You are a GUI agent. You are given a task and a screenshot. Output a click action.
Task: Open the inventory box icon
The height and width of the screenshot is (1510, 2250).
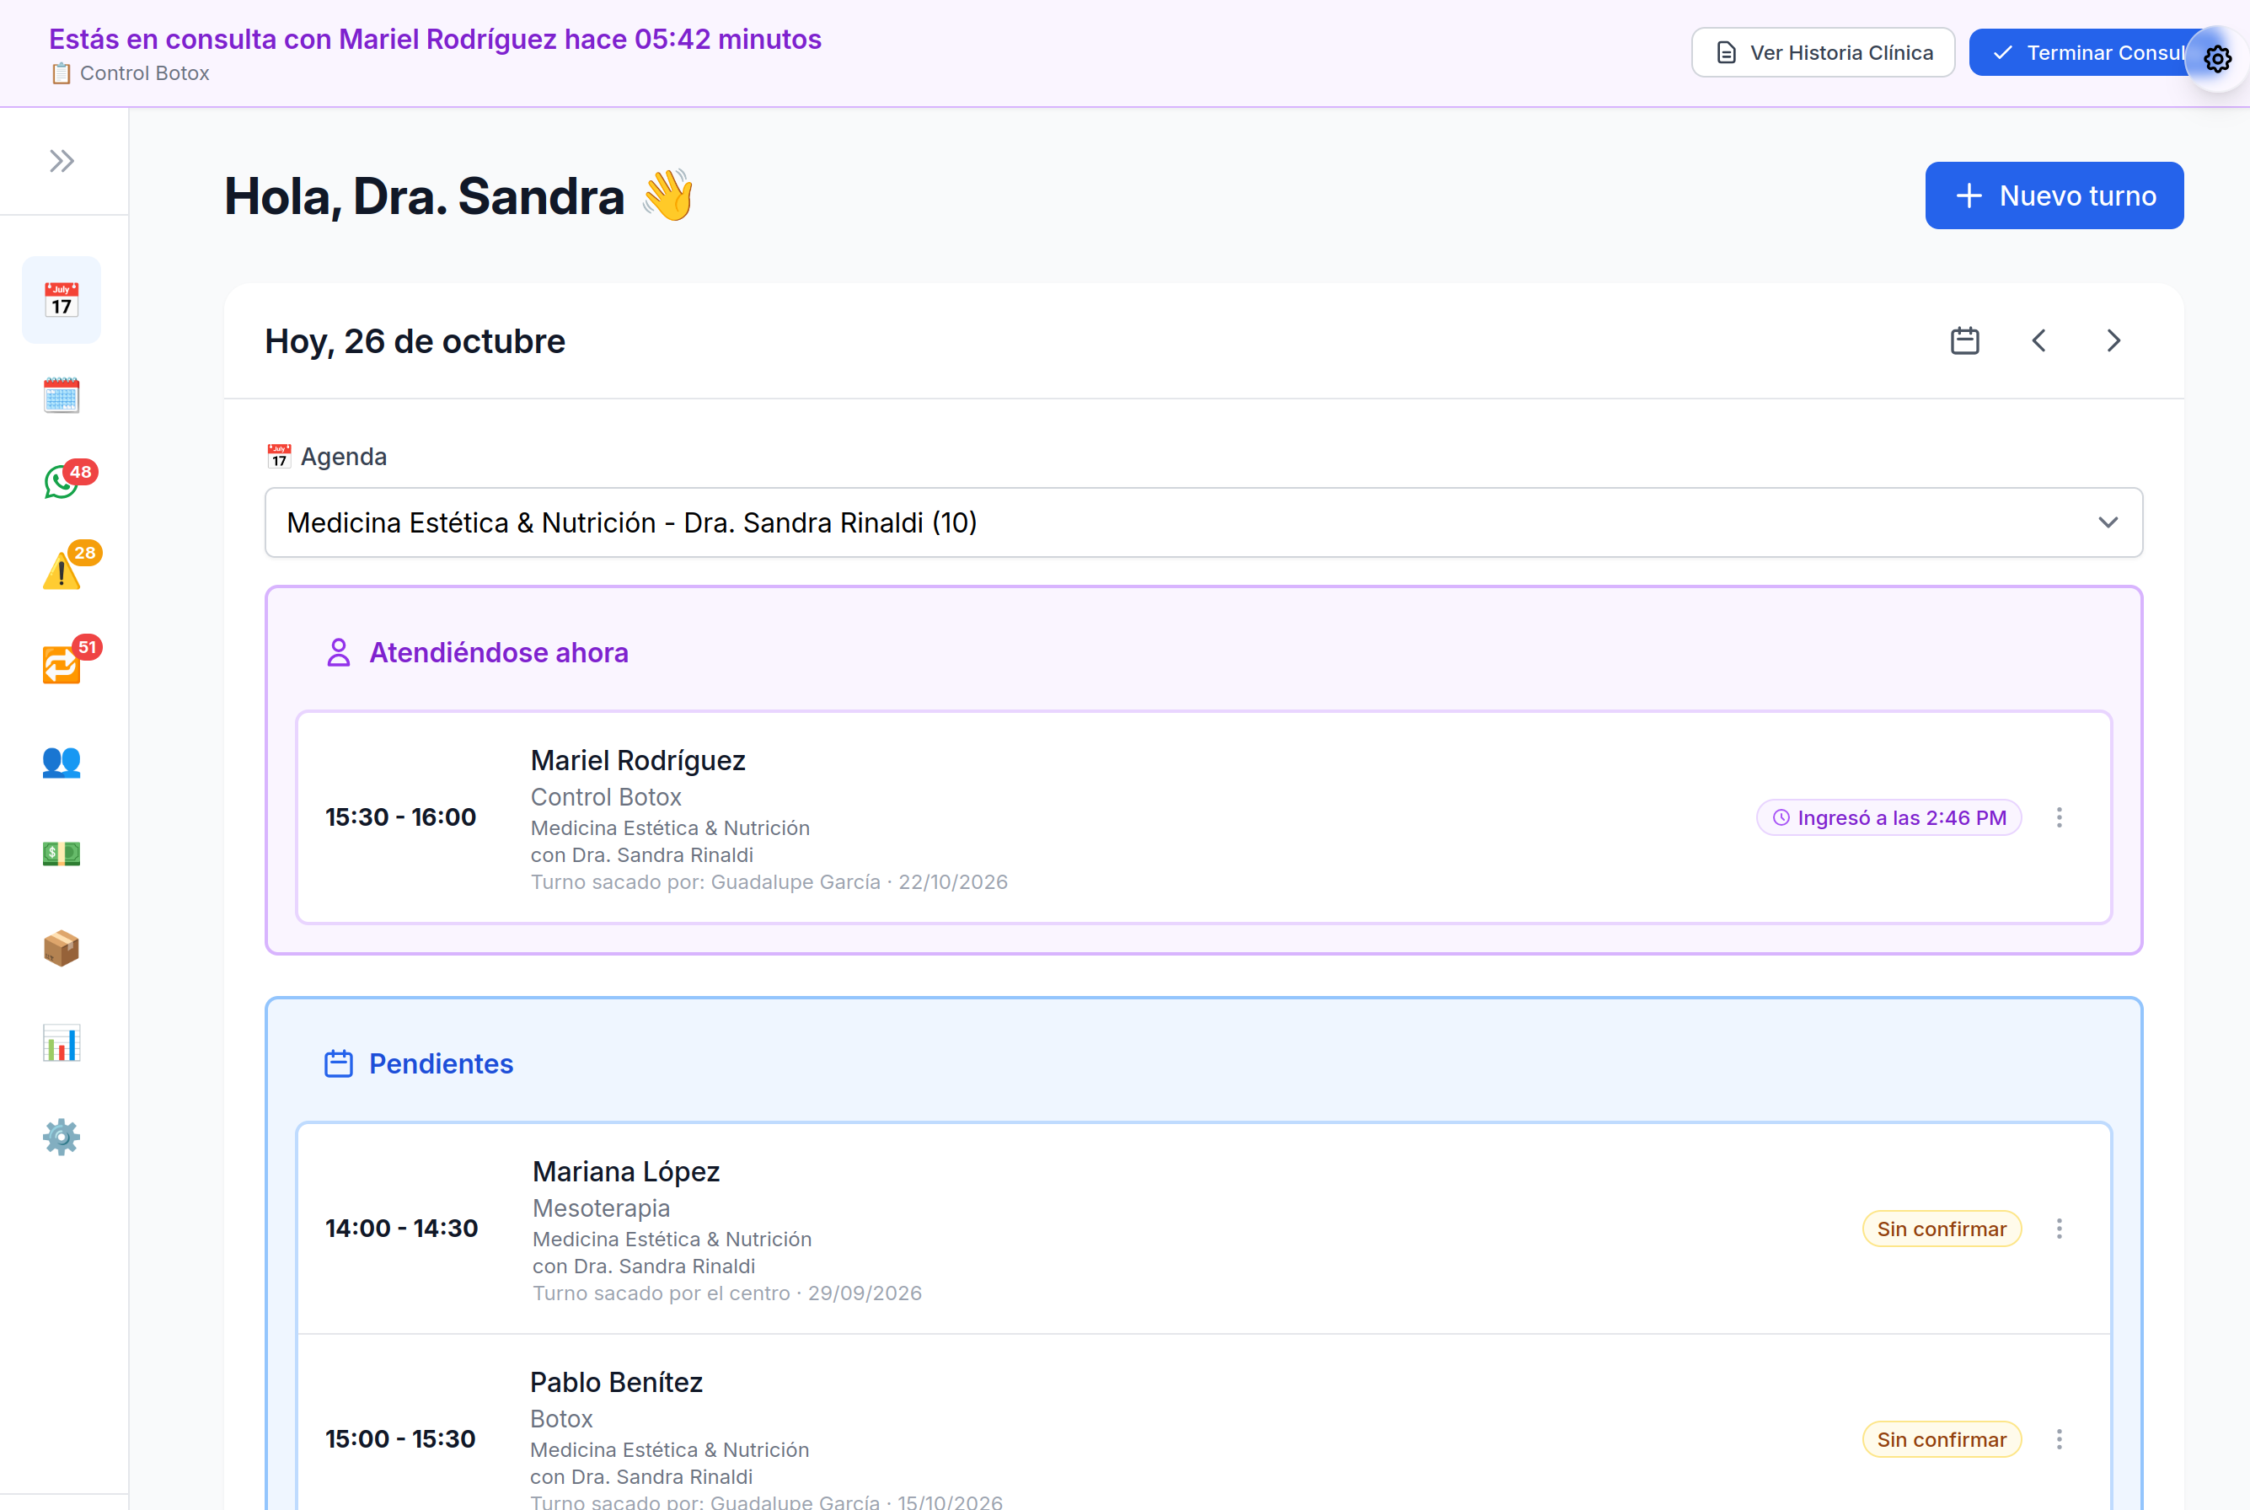click(62, 948)
